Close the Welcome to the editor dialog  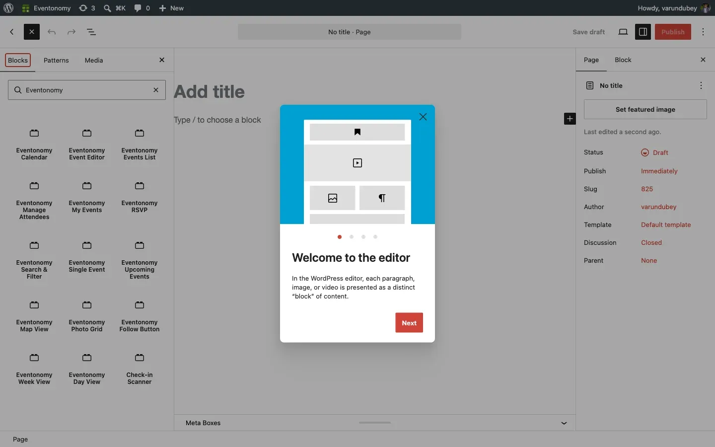pyautogui.click(x=423, y=117)
